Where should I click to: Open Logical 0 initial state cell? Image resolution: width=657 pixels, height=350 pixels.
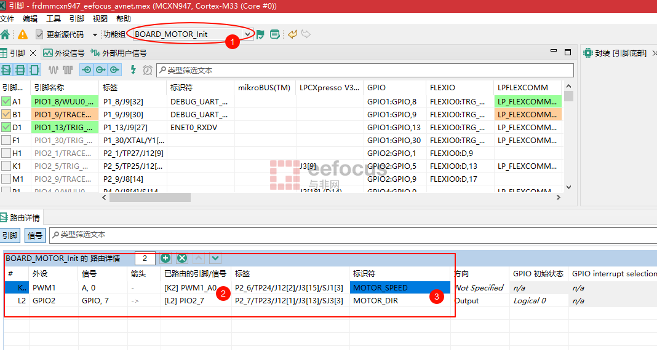(x=538, y=301)
